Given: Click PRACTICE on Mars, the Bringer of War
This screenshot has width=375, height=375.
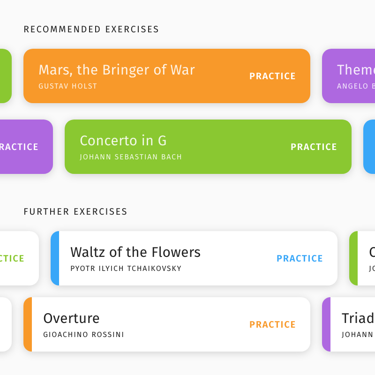Looking at the screenshot, I should [x=272, y=76].
